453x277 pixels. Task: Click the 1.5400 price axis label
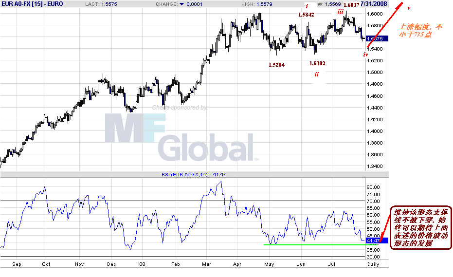click(375, 49)
